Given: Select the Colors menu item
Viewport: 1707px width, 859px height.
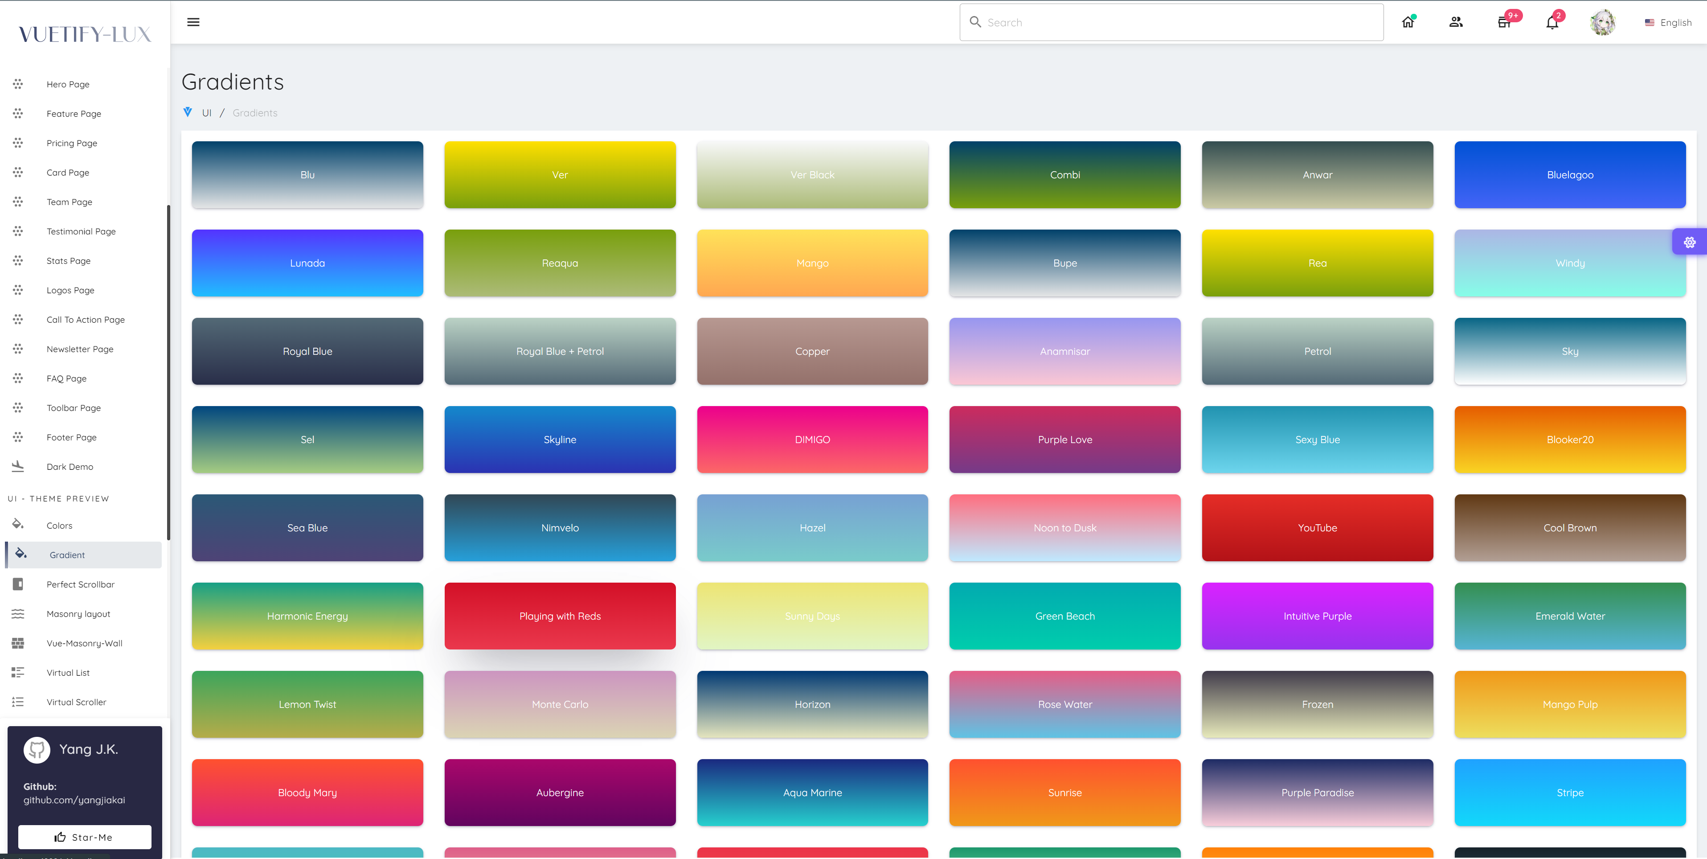Looking at the screenshot, I should click(59, 525).
